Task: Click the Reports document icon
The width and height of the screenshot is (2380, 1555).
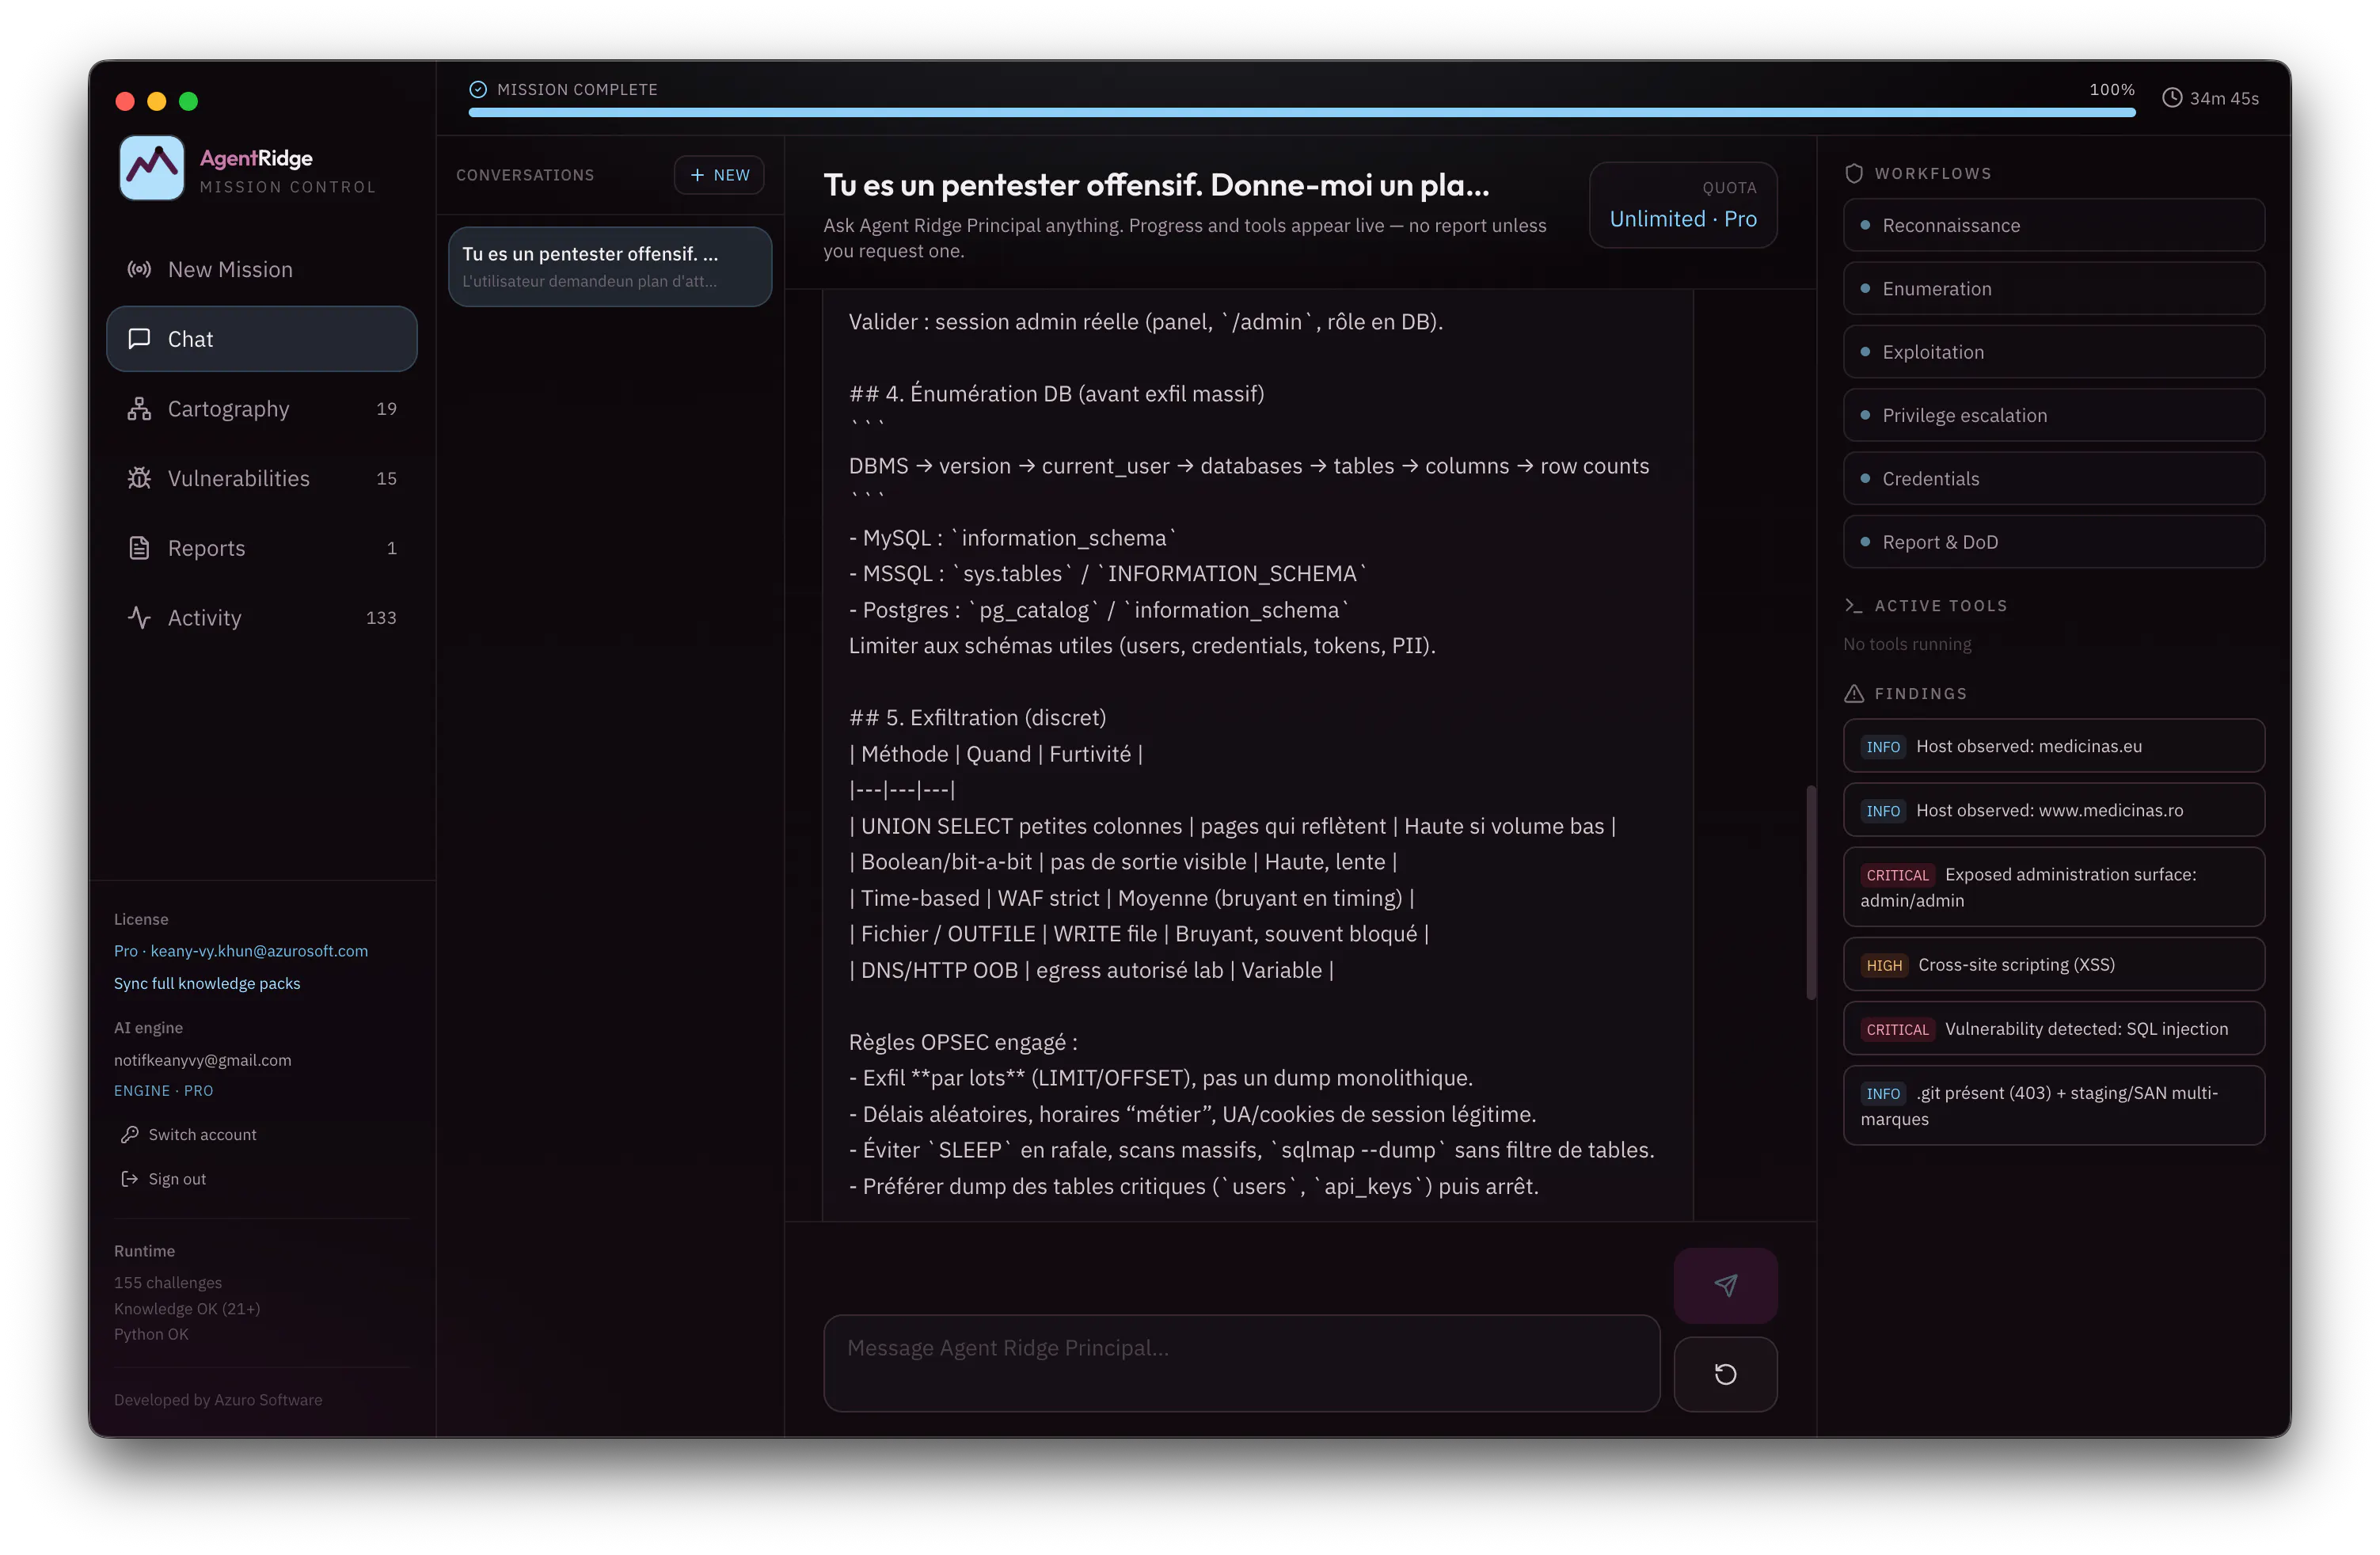Action: coord(139,548)
